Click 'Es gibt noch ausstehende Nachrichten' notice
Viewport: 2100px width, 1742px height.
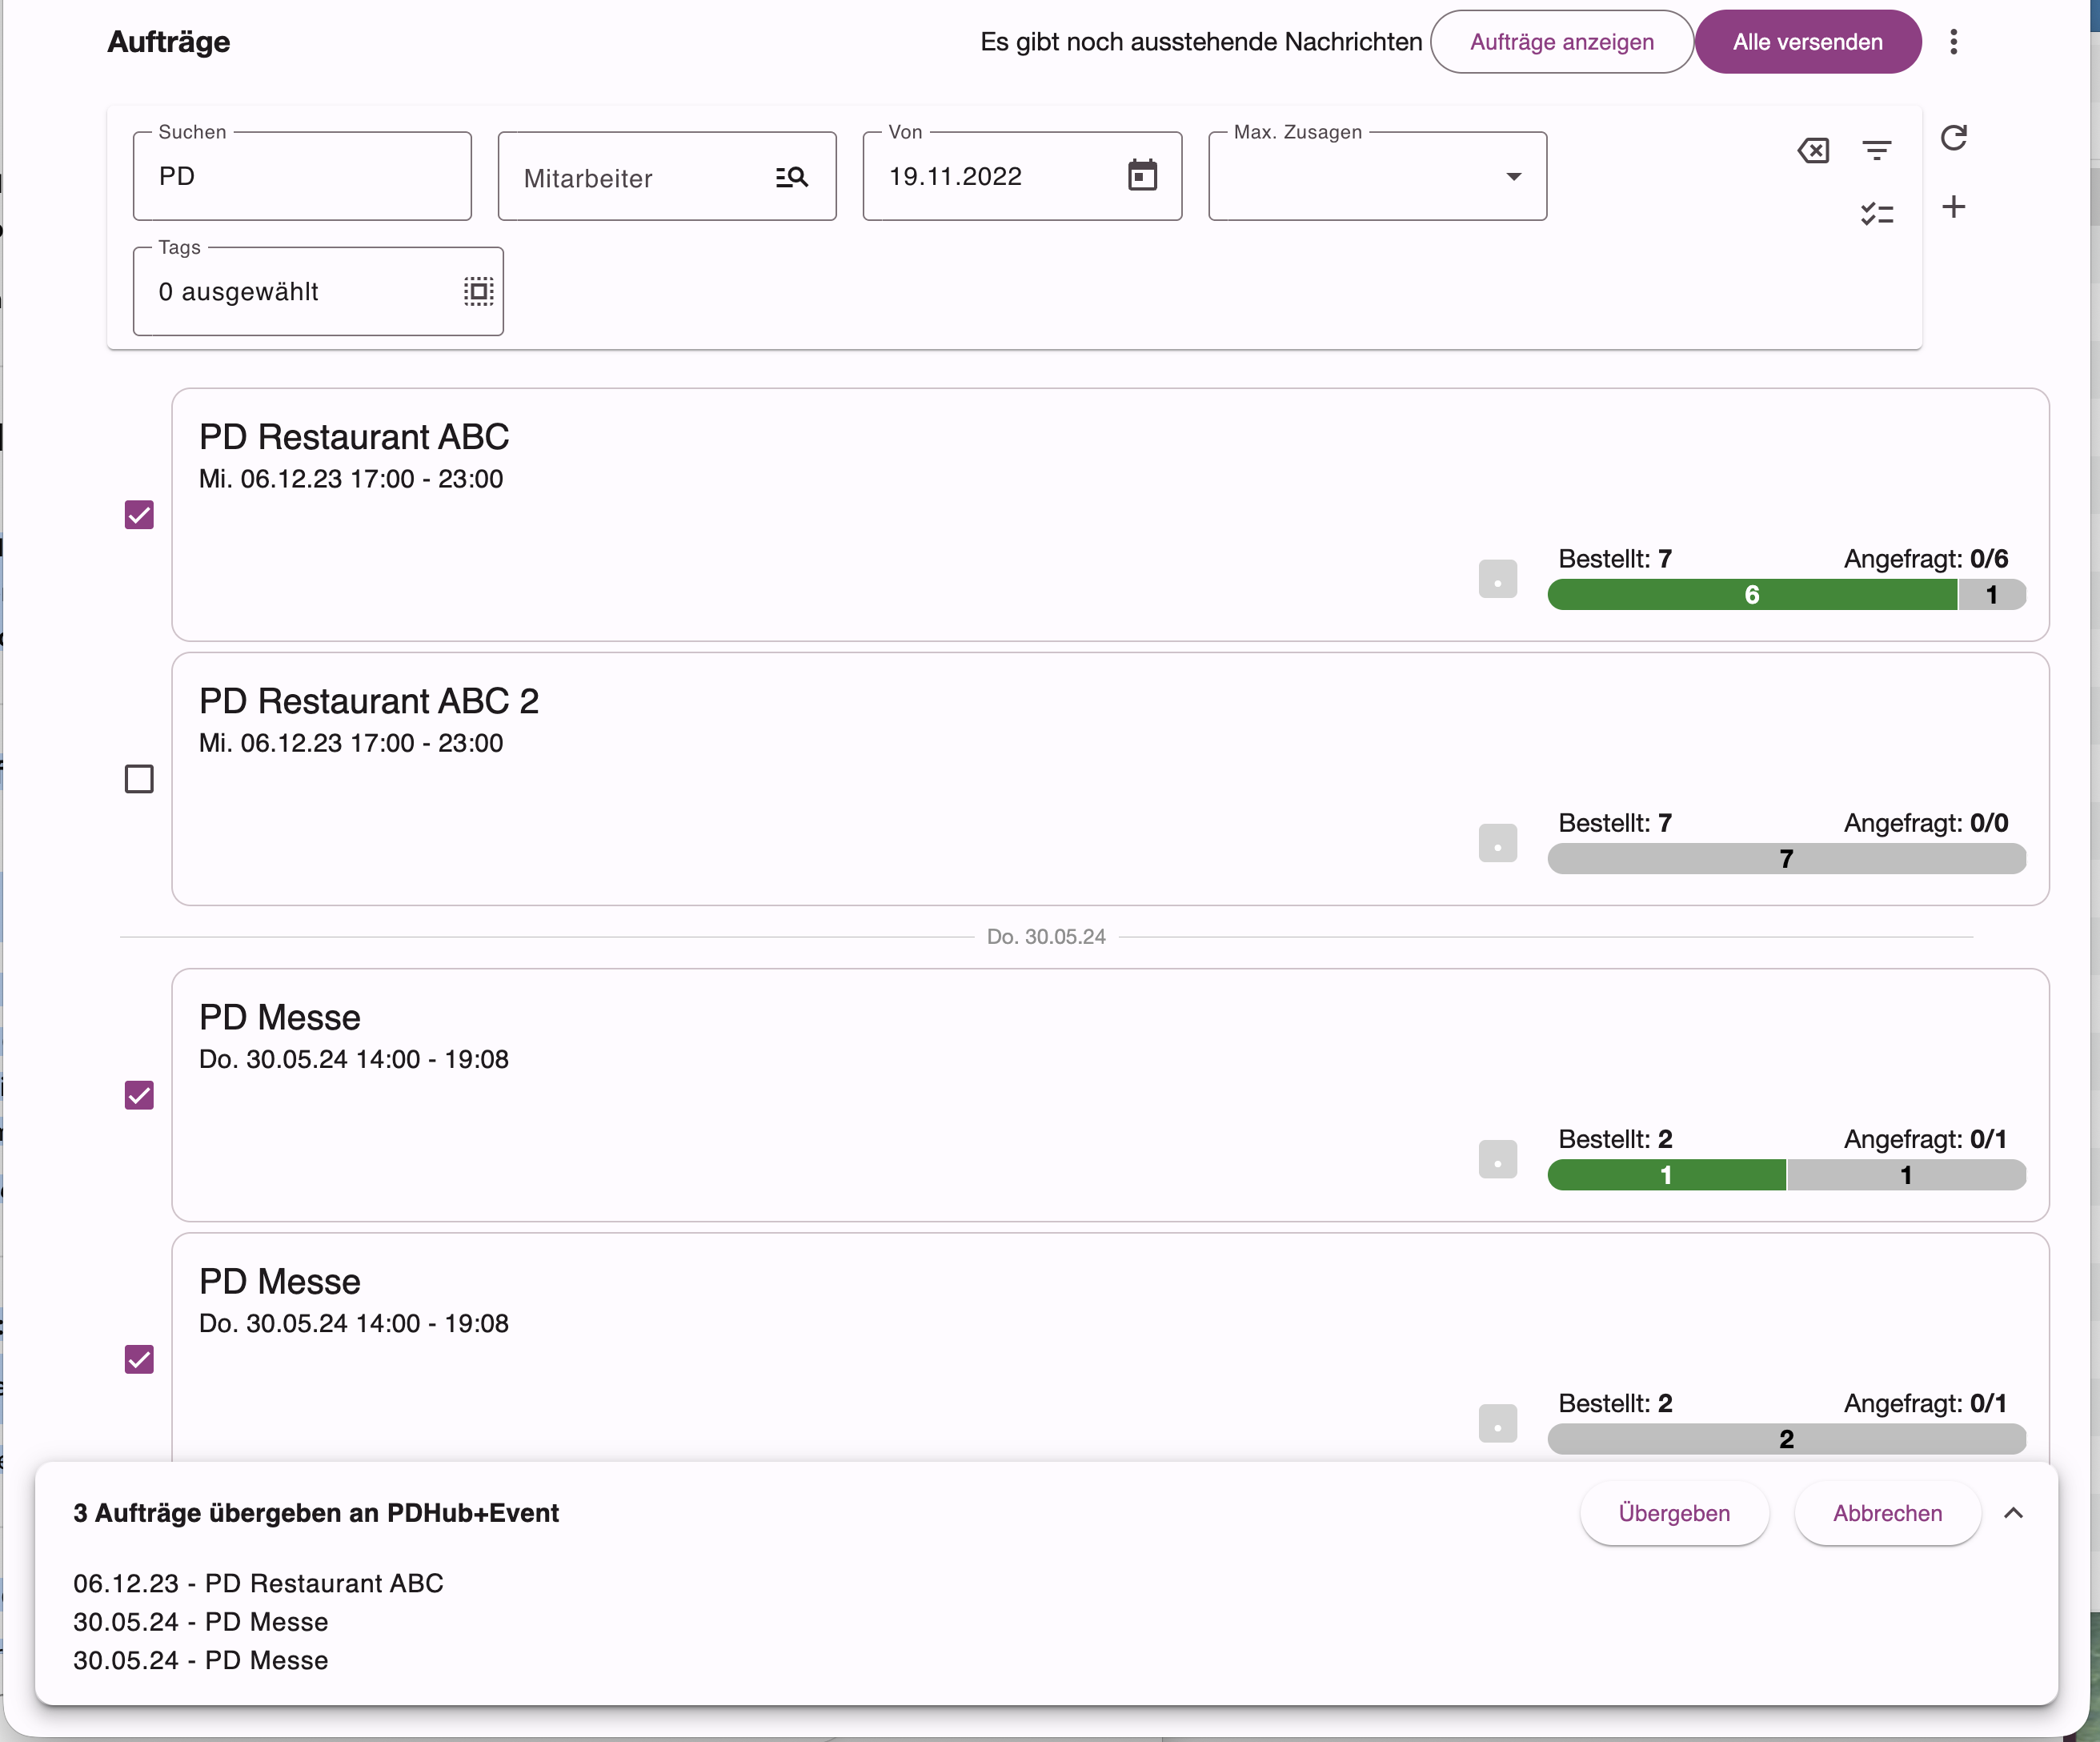[x=1201, y=42]
